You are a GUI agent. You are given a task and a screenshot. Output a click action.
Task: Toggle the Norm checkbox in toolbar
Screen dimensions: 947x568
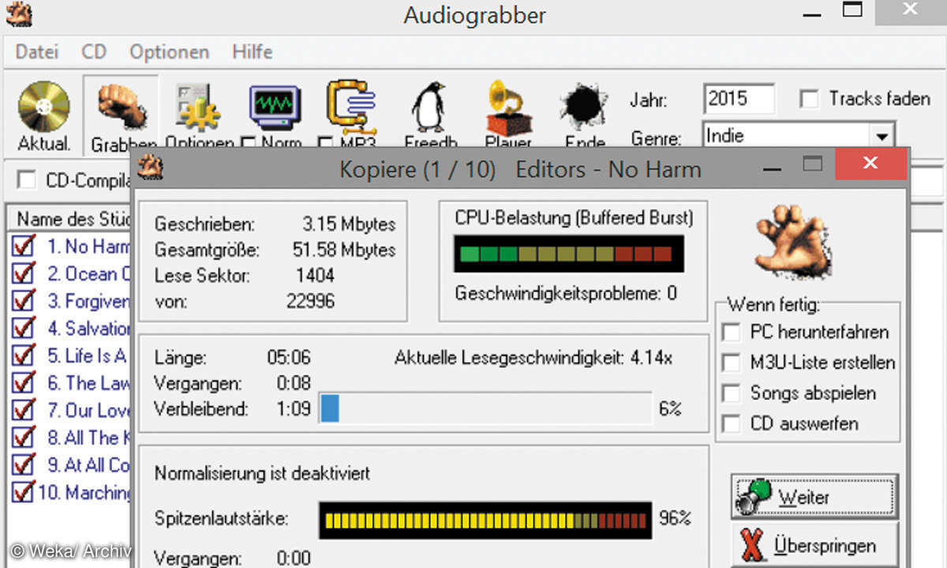tap(249, 144)
